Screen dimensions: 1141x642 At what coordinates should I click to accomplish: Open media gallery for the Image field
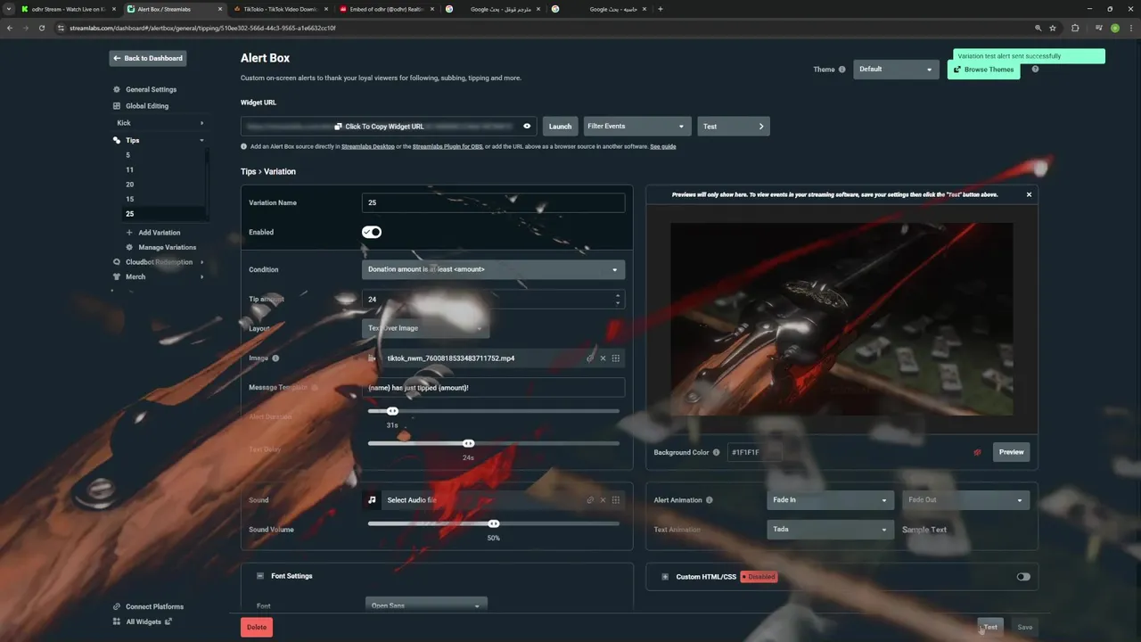(x=616, y=358)
